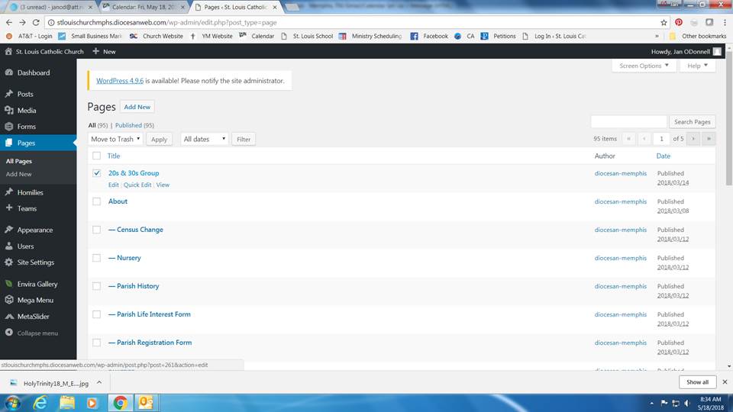
Task: Click the Media icon in sidebar
Action: click(9, 111)
